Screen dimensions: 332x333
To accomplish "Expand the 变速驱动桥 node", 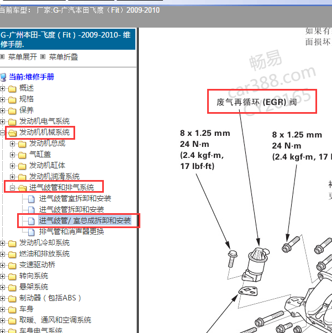I will 2,265.
